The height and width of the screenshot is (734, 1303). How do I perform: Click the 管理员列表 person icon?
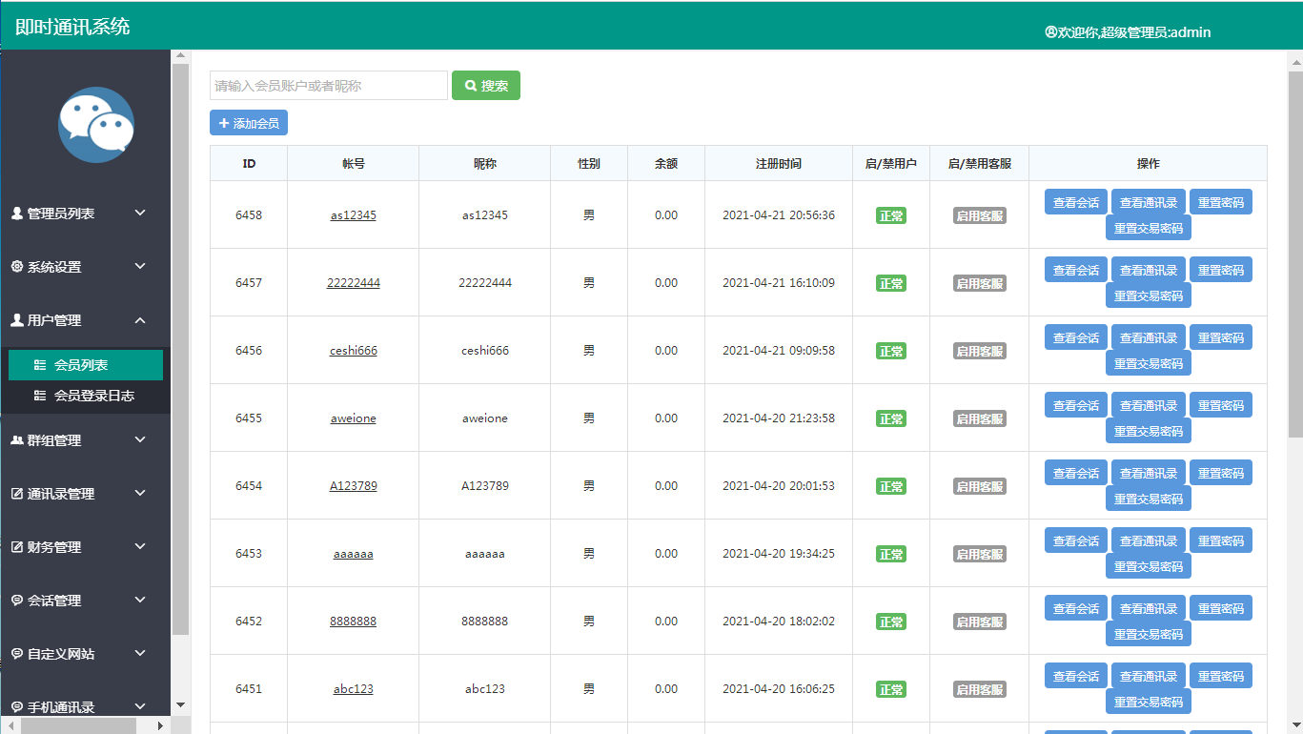pyautogui.click(x=16, y=214)
